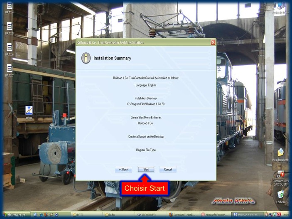Screen dimensions: 292x219
Task: Close the installation dialog with the X
Action: coord(213,42)
